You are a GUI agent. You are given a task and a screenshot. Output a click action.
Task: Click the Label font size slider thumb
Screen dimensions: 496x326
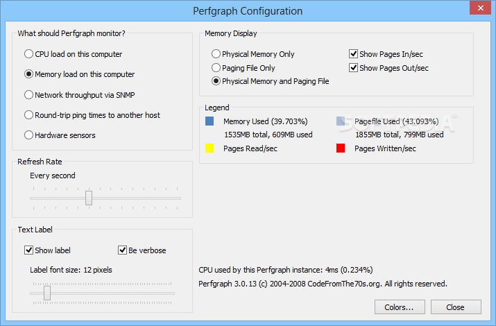(x=47, y=293)
